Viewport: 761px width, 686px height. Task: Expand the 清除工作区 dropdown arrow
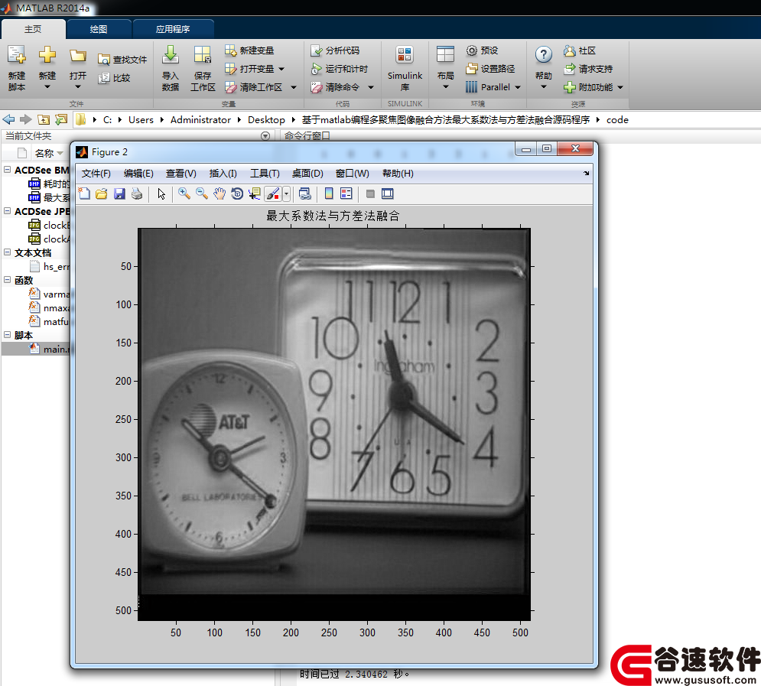pos(294,87)
